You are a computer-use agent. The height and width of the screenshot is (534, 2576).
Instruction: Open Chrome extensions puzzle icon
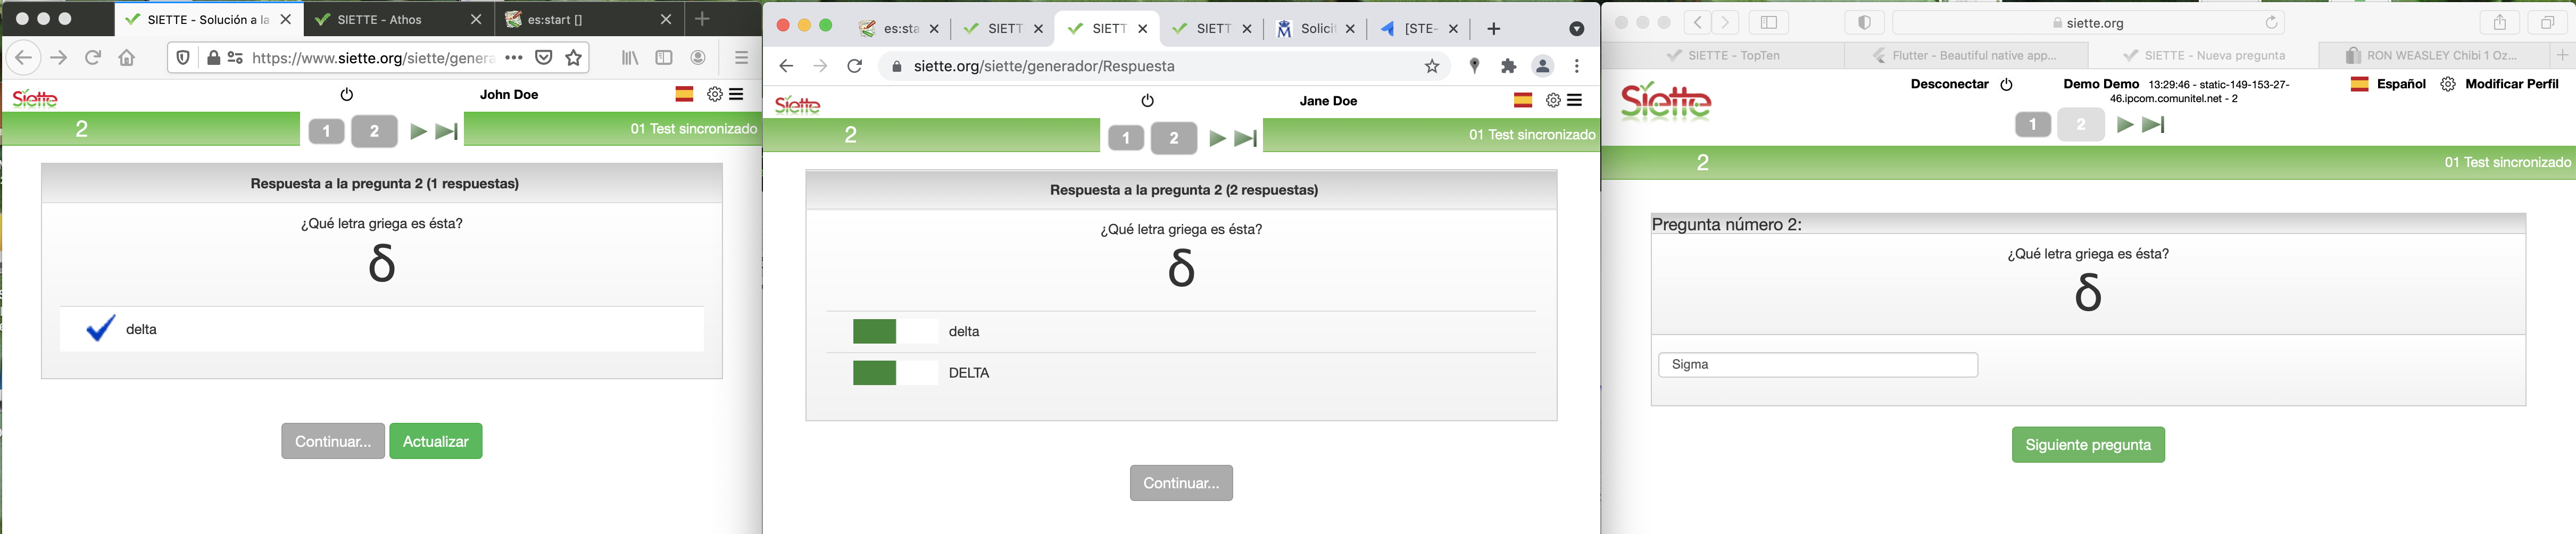point(1508,66)
